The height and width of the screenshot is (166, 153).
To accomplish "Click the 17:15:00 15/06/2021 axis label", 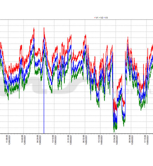I will [146, 140].
